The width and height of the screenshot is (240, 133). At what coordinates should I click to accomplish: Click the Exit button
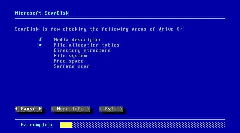point(111,109)
